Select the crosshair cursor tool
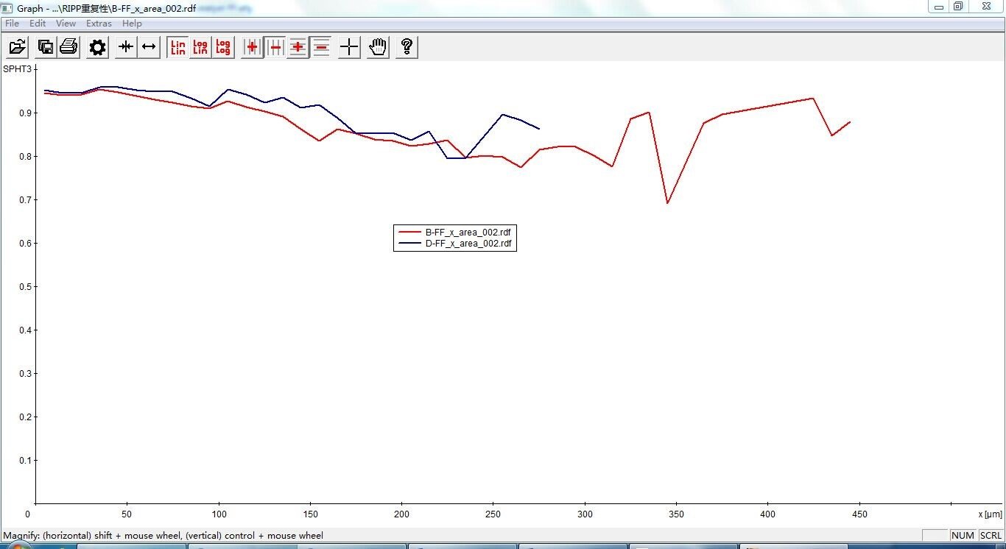Screen dimensions: 1006x549 tap(349, 48)
